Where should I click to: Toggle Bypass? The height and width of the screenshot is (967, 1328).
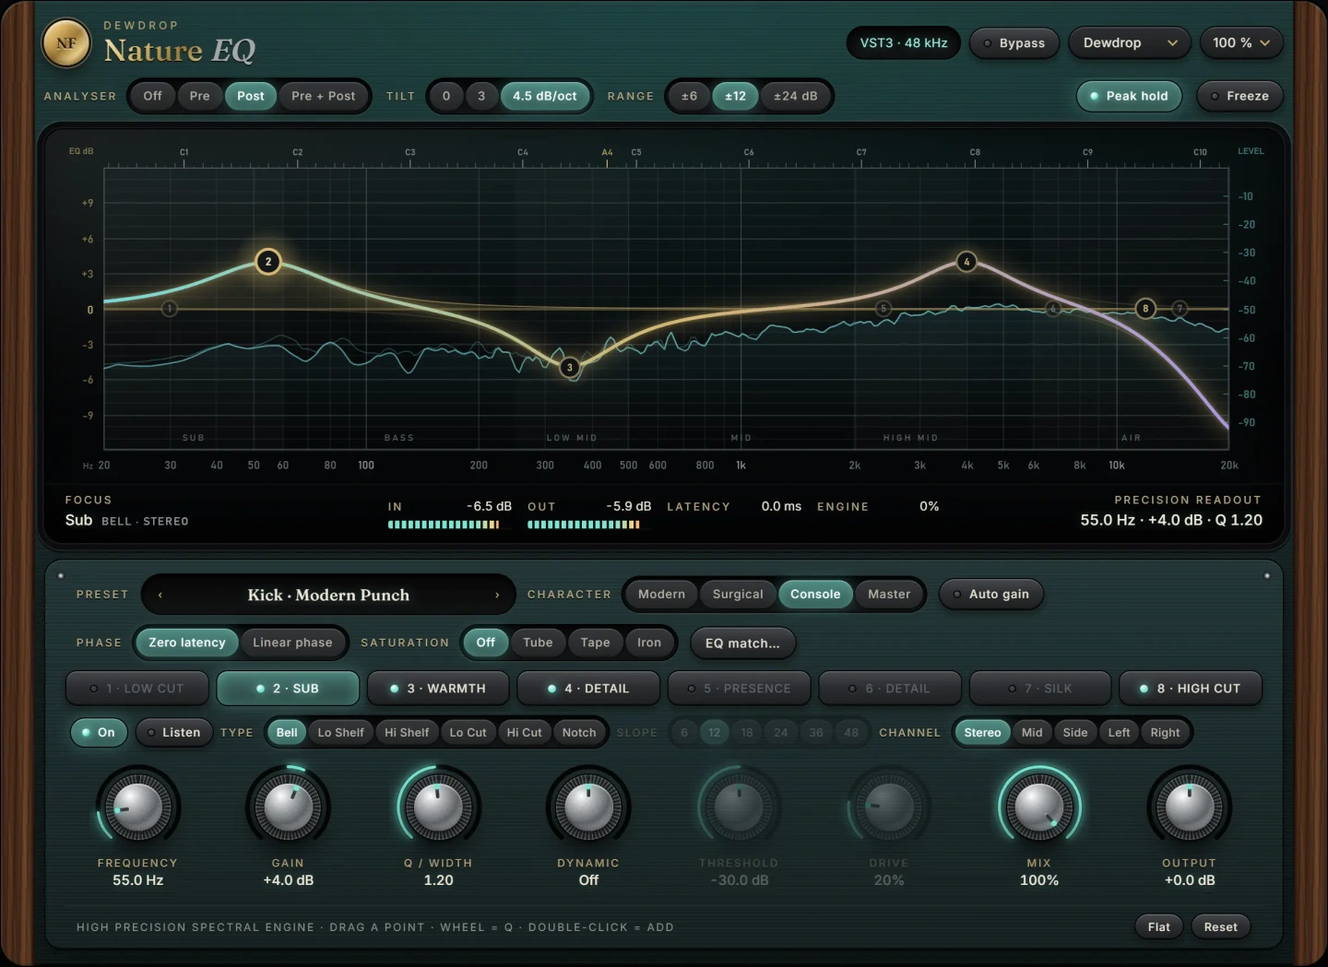tap(1014, 43)
